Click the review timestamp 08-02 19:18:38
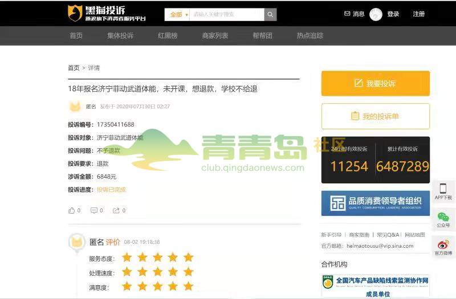The width and height of the screenshot is (456, 299). pyautogui.click(x=141, y=241)
